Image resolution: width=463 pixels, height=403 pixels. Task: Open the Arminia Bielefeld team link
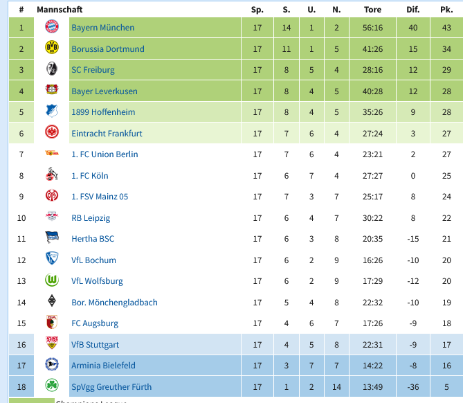coord(103,366)
